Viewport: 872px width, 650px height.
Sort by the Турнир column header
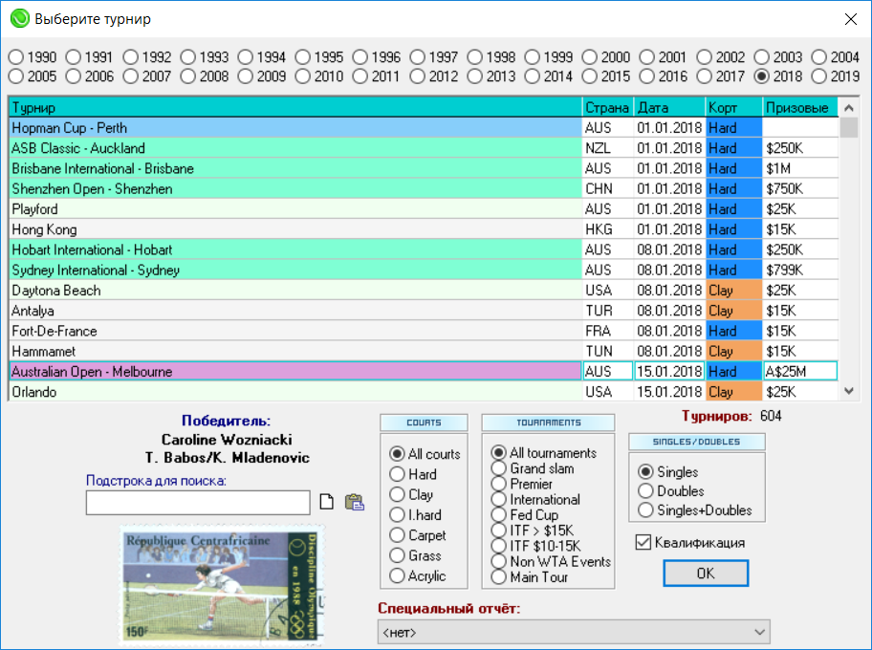tap(295, 107)
